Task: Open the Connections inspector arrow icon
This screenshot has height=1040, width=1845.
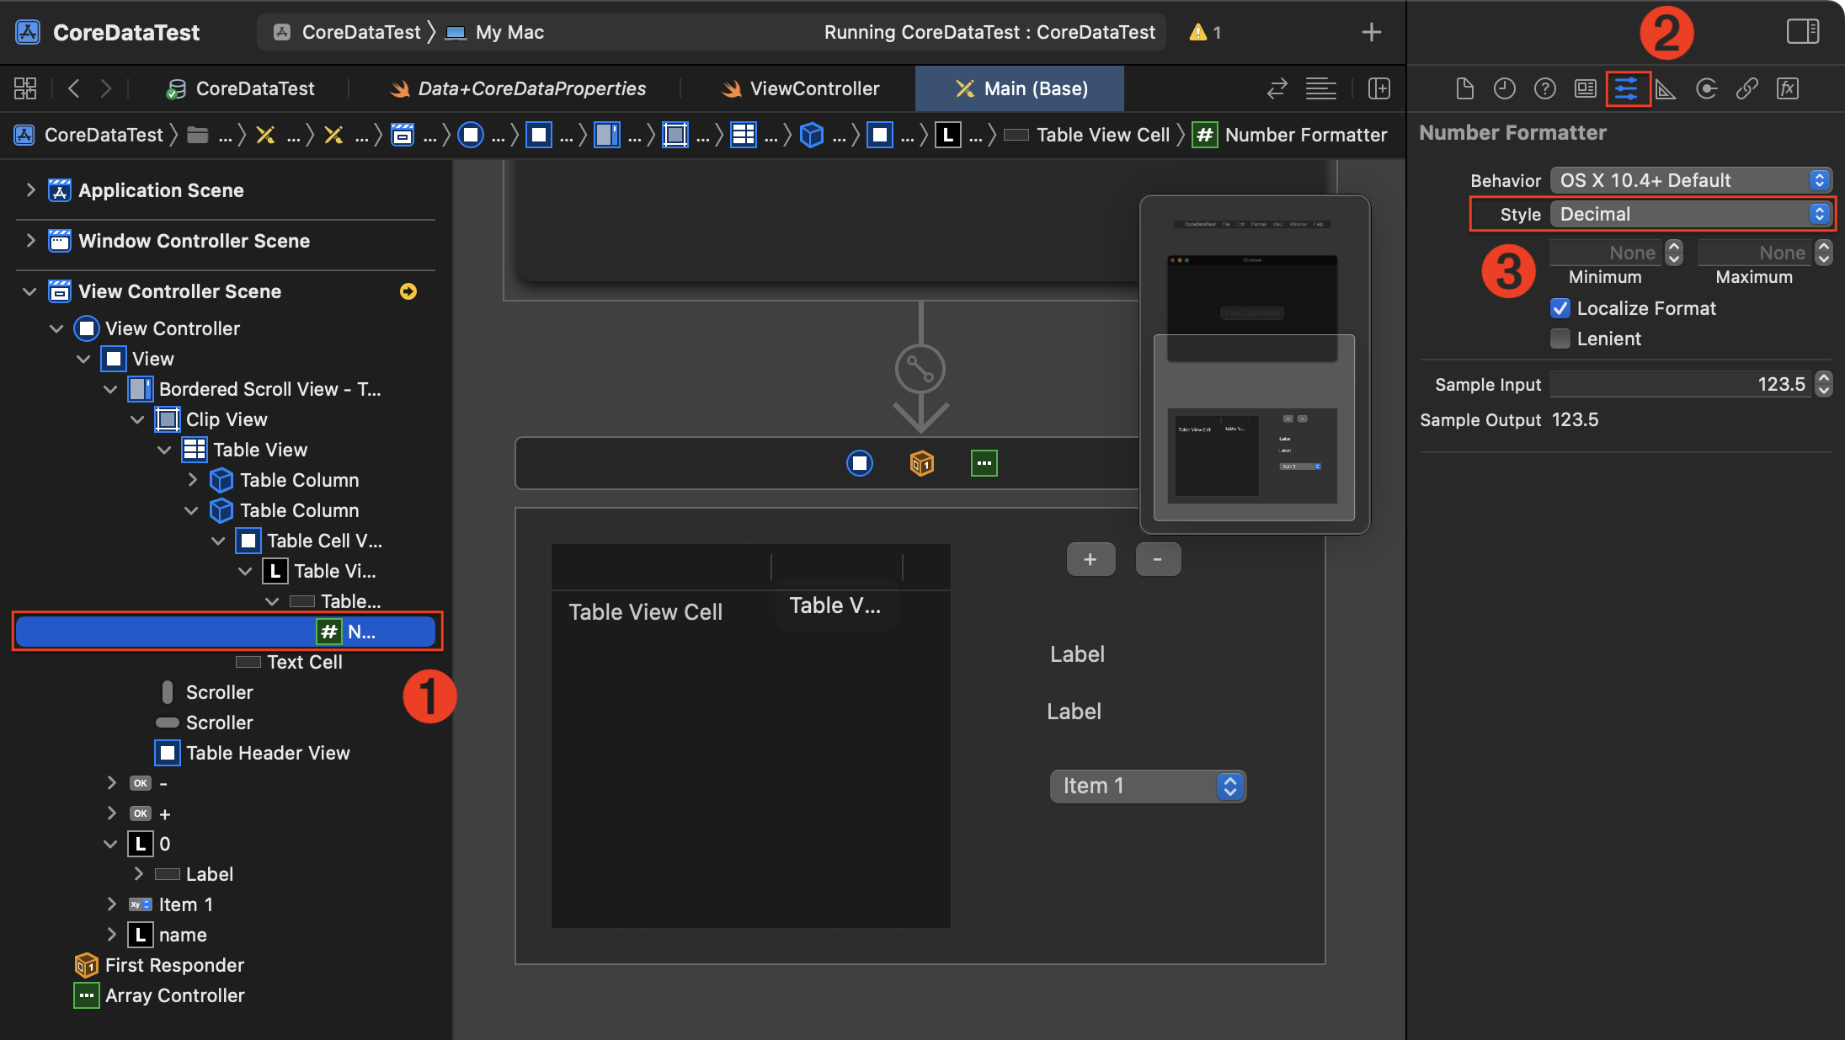Action: tap(1706, 88)
